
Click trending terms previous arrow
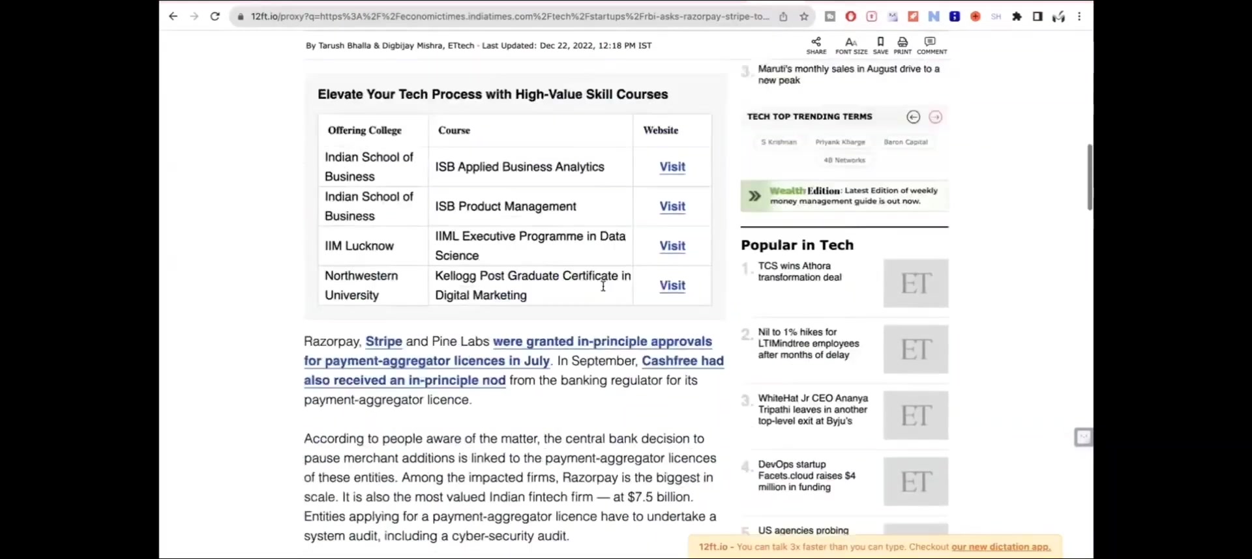[x=914, y=117]
